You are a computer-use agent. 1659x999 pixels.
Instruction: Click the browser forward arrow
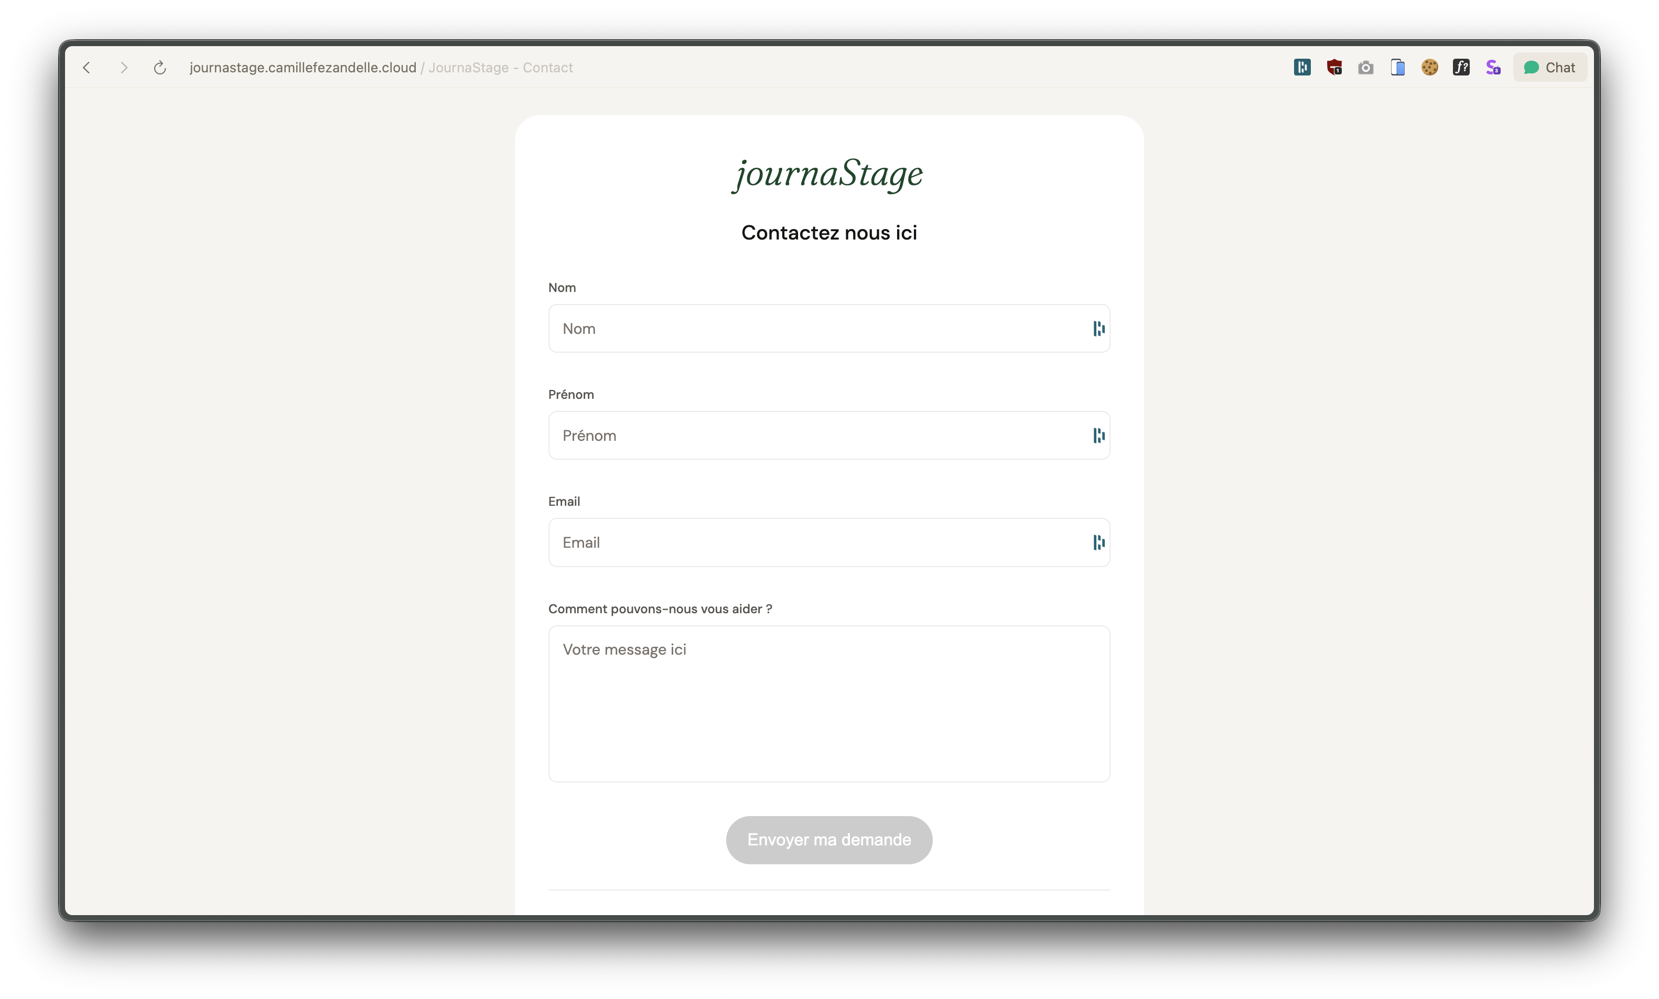coord(123,67)
